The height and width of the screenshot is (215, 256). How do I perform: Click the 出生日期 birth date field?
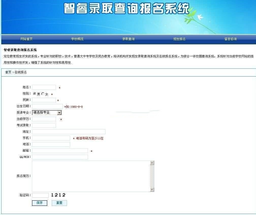47,106
